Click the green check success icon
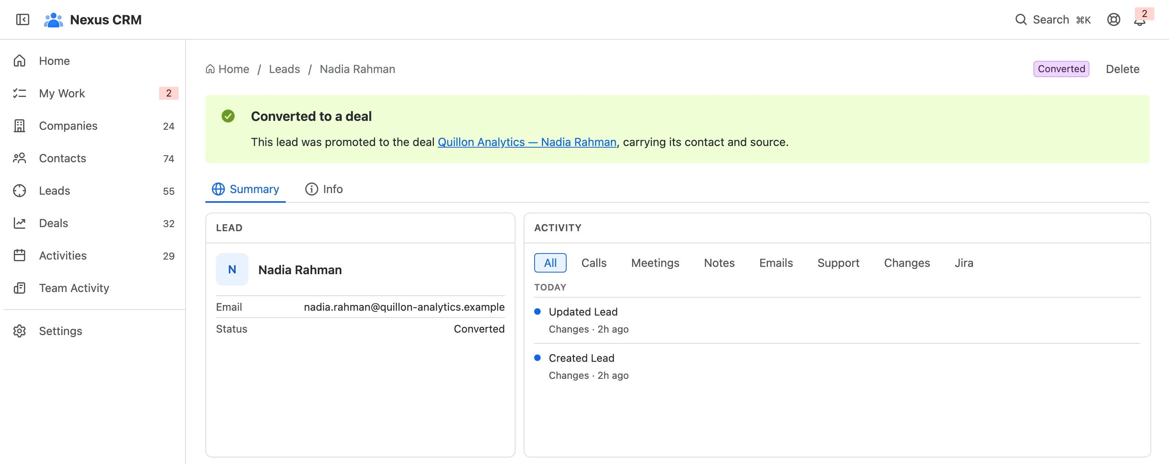This screenshot has height=464, width=1169. pos(228,116)
